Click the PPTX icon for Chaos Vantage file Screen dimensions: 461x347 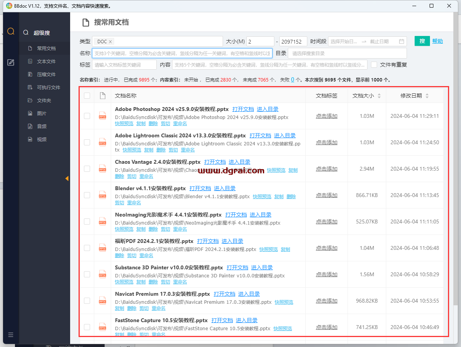pyautogui.click(x=102, y=169)
